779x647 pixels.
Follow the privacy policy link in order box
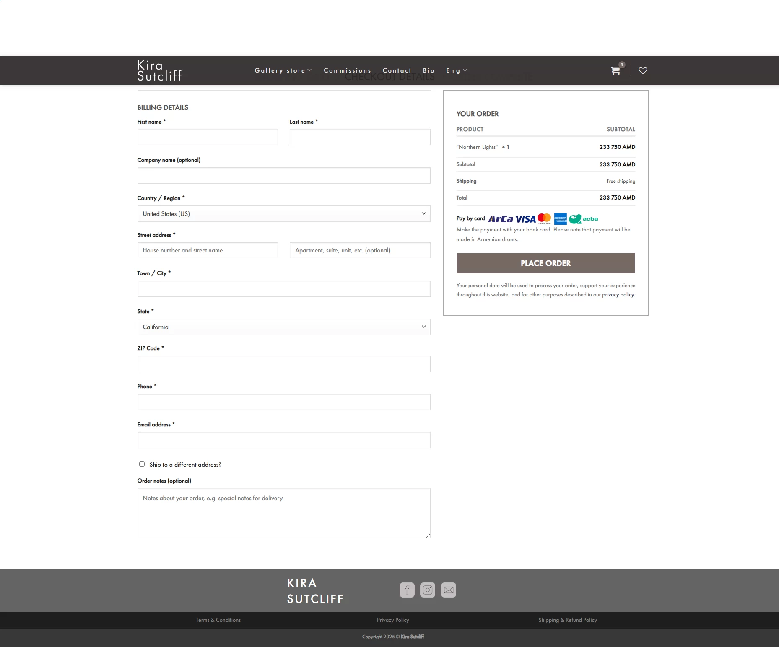[618, 295]
